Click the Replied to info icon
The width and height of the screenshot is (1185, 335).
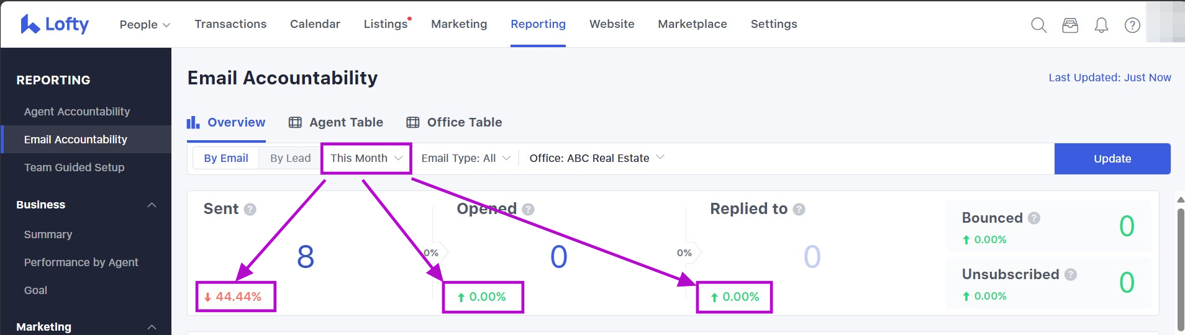[799, 210]
